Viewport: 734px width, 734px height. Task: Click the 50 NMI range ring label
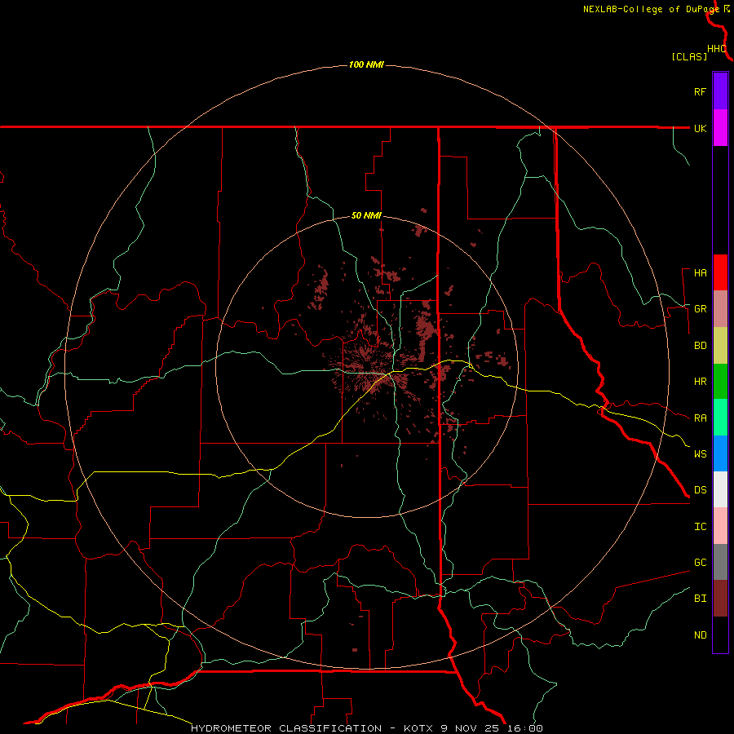(x=366, y=216)
